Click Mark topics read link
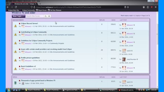 pyautogui.click(x=126, y=16)
